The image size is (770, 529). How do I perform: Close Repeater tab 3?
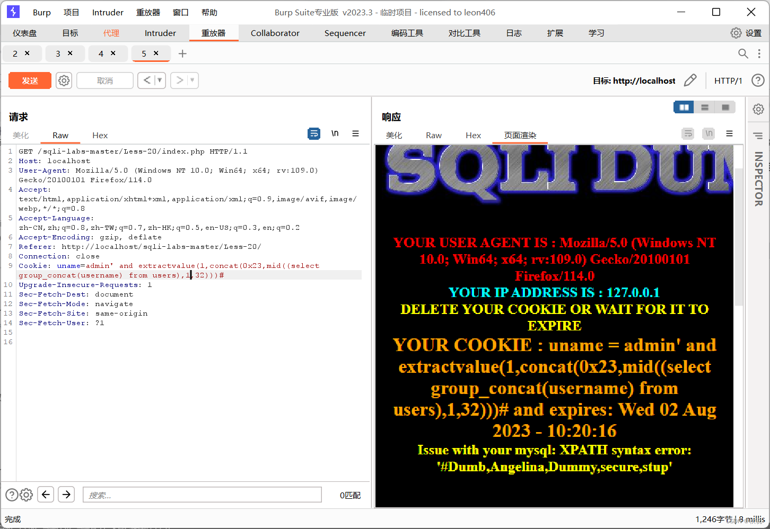tap(70, 53)
